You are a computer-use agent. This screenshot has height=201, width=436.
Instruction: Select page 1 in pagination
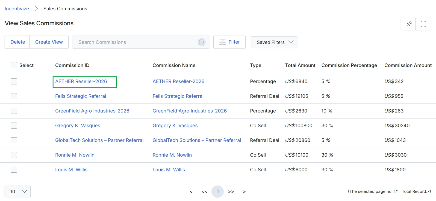pos(218,191)
